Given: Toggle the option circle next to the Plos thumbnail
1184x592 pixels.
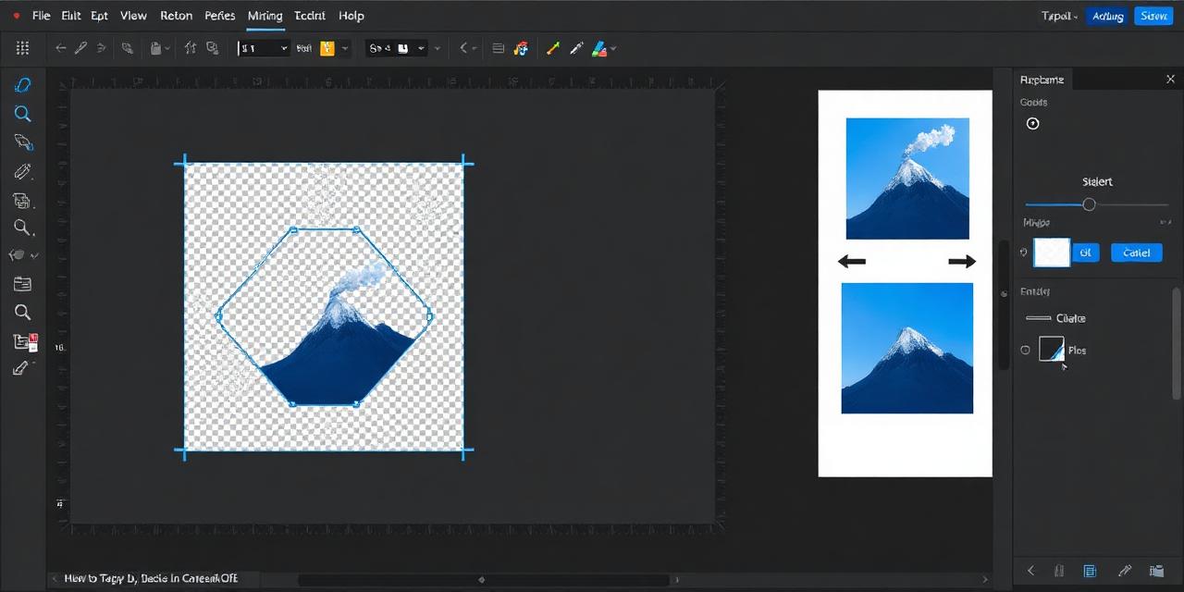Looking at the screenshot, I should pos(1026,350).
